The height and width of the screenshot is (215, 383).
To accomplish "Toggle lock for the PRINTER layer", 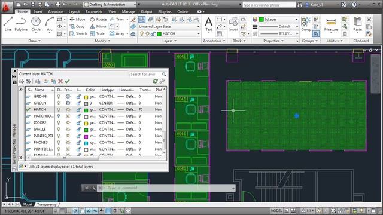I will (78, 149).
